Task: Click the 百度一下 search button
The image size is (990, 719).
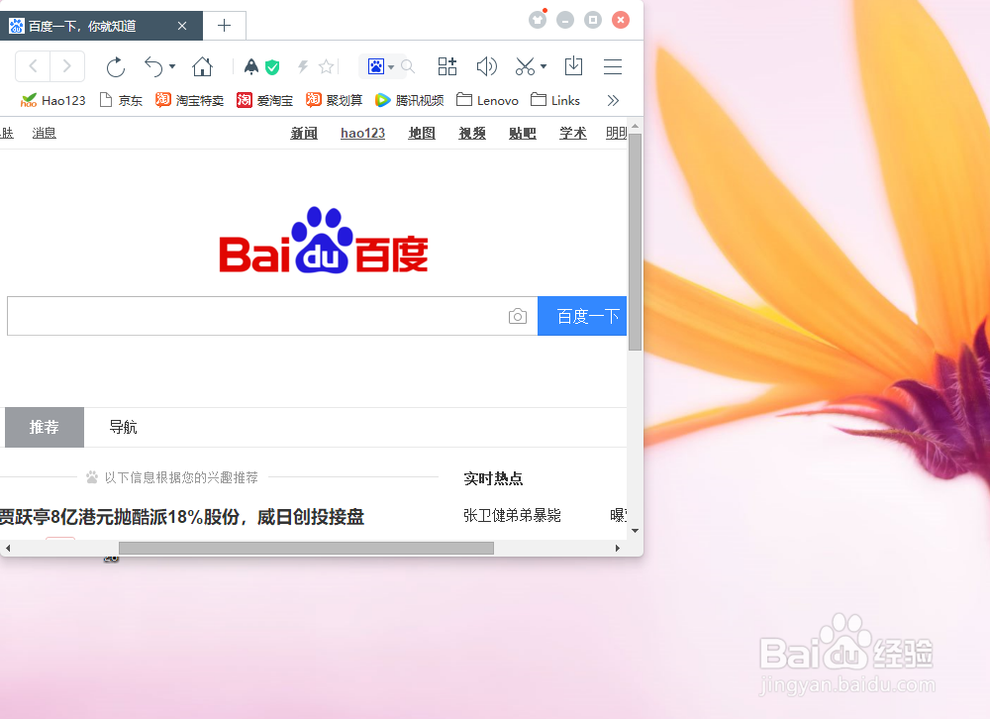Action: (x=582, y=316)
